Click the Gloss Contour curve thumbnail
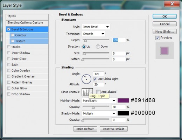 [x=86, y=92]
